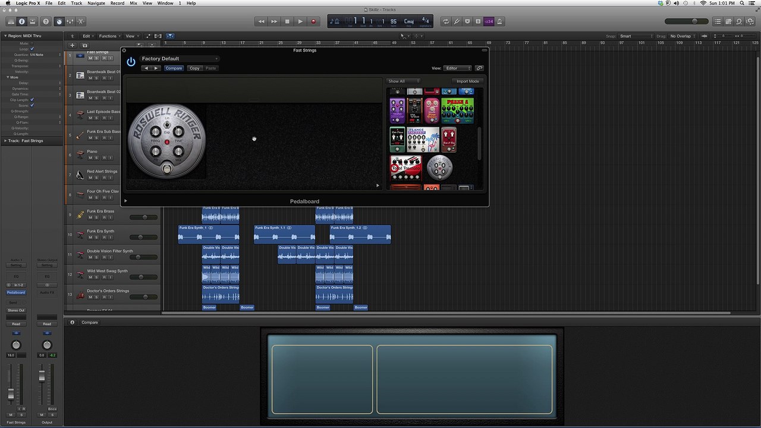Open the Track menu
Screen dimensions: 761x428
point(77,3)
